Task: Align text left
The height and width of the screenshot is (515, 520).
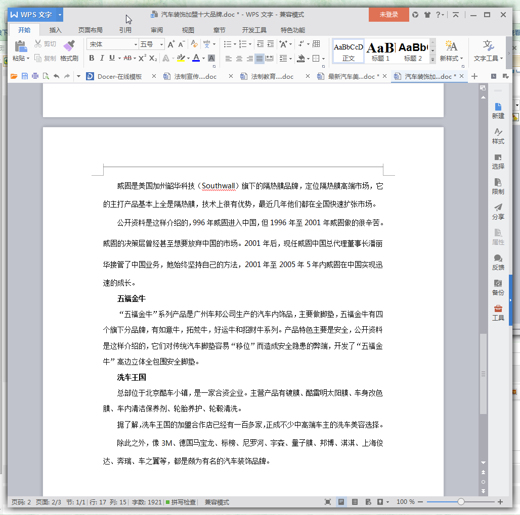Action: click(x=229, y=59)
